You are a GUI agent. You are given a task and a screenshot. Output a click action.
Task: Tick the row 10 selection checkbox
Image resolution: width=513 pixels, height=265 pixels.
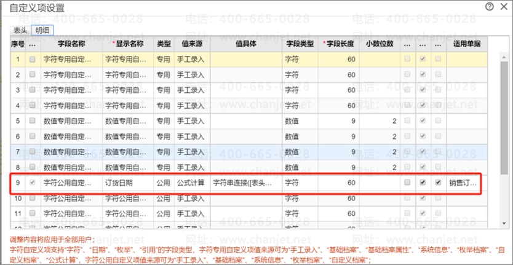pos(32,198)
